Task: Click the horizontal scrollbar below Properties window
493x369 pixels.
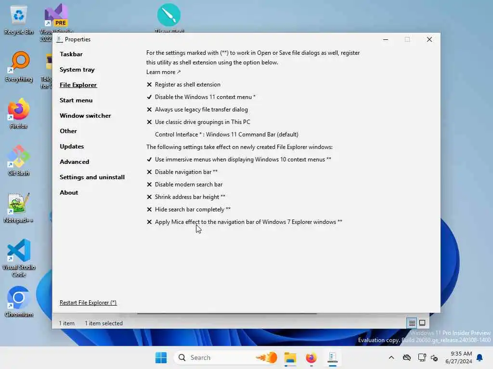Action: [227, 313]
